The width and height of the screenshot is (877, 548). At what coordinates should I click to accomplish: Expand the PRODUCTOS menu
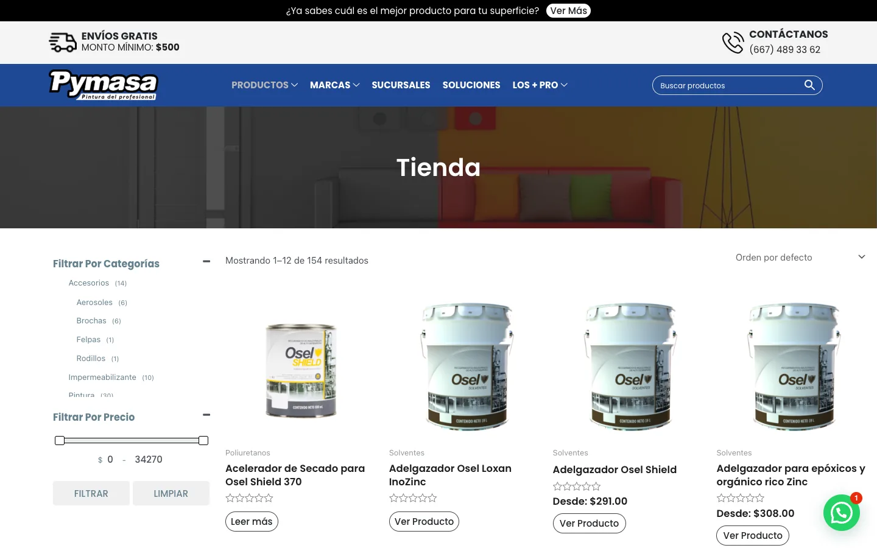tap(264, 85)
